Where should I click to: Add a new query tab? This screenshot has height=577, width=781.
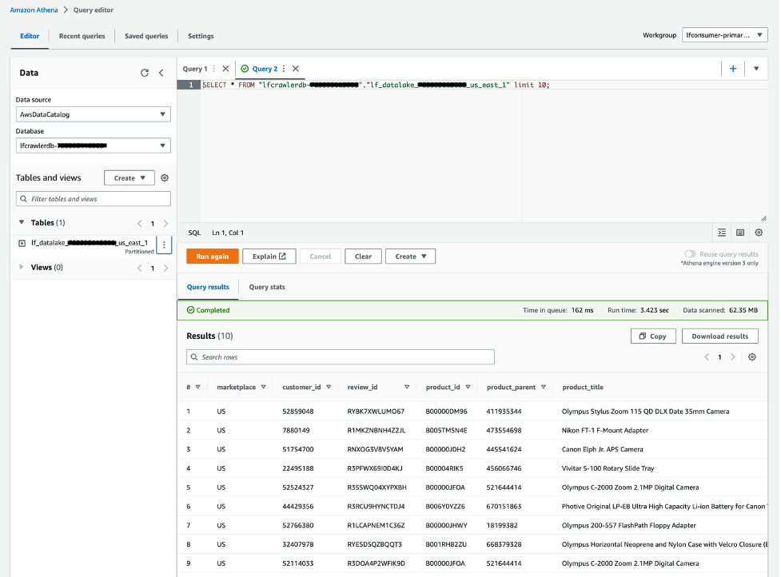tap(732, 69)
